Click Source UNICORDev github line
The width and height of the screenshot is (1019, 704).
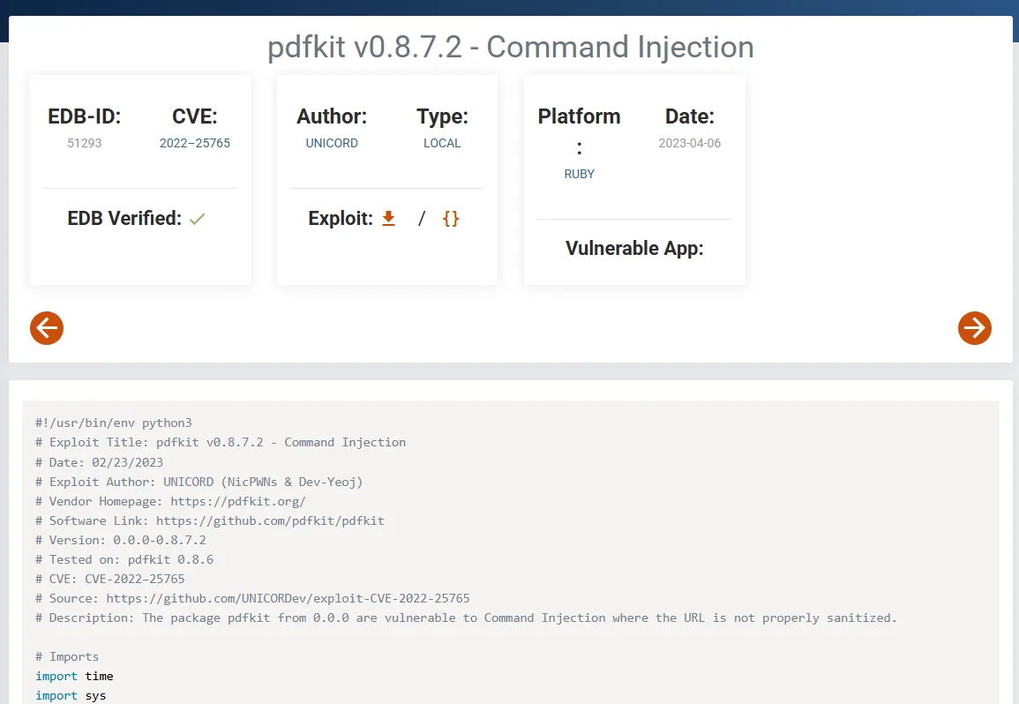point(253,599)
